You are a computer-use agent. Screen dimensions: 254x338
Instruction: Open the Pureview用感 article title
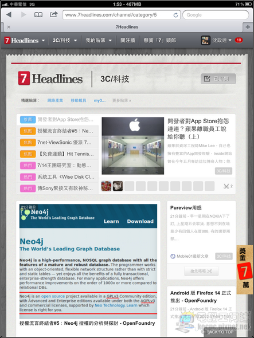186,207
